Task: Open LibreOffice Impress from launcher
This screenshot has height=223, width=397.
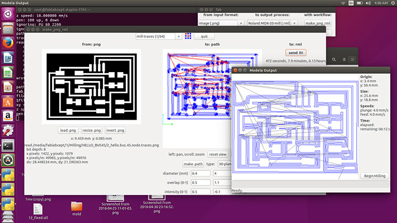Action: click(x=8, y=87)
